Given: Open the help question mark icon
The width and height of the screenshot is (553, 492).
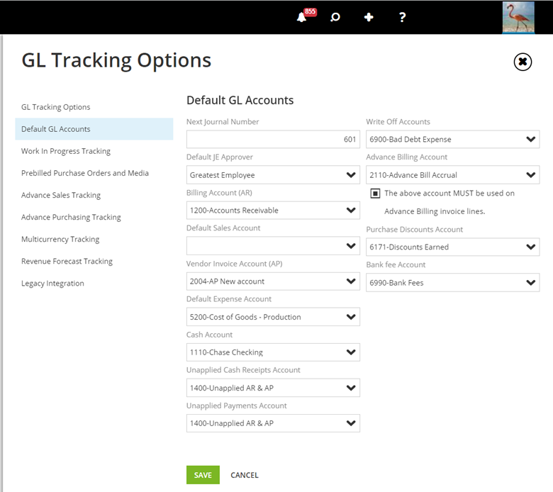Looking at the screenshot, I should (x=402, y=17).
